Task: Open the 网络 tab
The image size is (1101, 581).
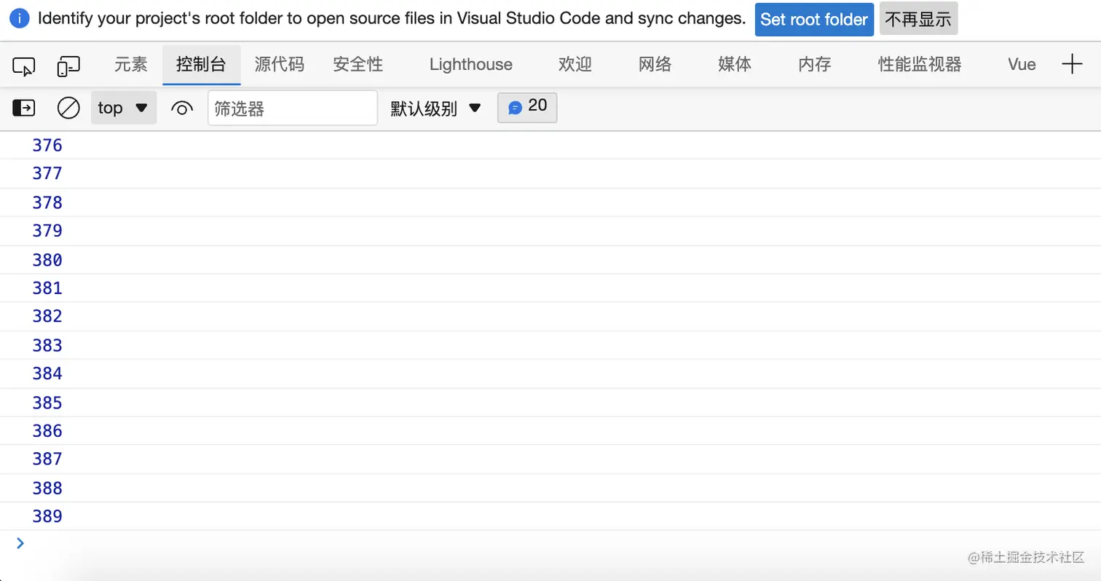Action: pos(655,65)
